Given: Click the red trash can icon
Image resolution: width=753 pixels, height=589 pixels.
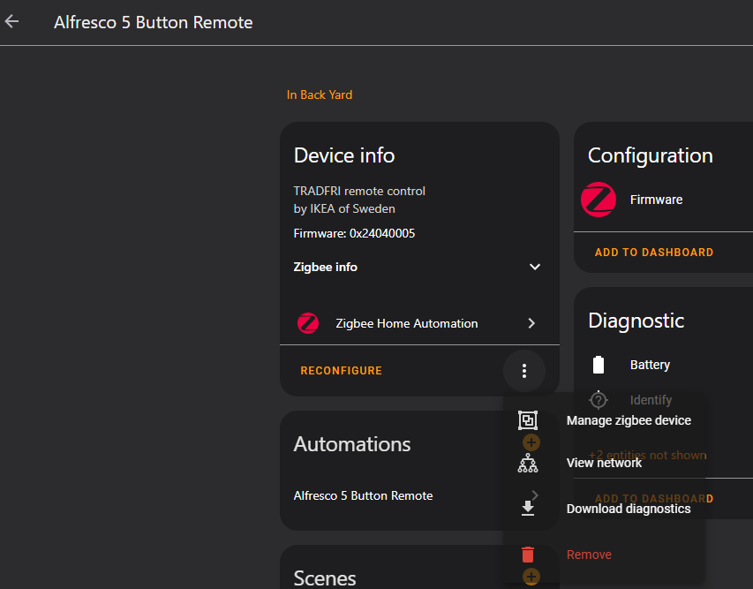Looking at the screenshot, I should tap(528, 555).
